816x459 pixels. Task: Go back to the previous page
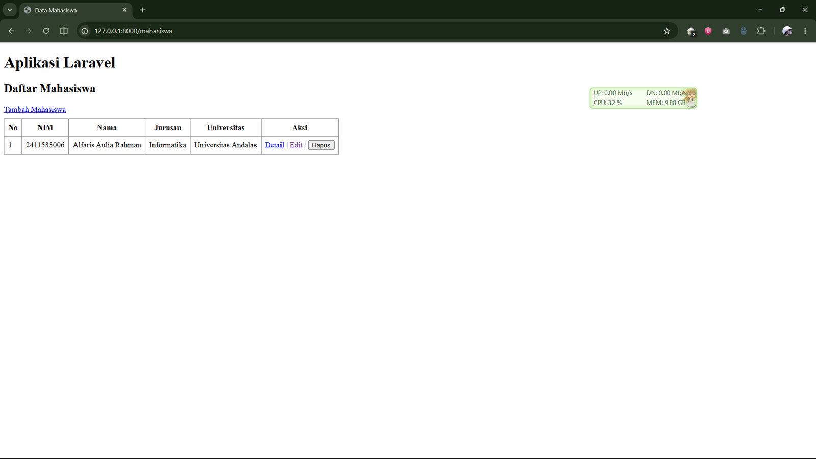pyautogui.click(x=11, y=31)
